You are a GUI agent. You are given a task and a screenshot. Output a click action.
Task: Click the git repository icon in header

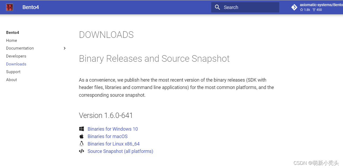[x=294, y=7]
